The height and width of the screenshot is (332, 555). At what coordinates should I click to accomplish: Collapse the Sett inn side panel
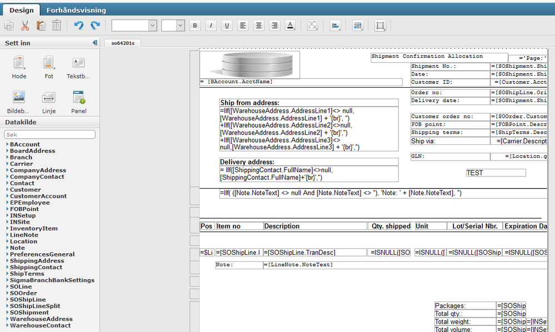tap(94, 43)
